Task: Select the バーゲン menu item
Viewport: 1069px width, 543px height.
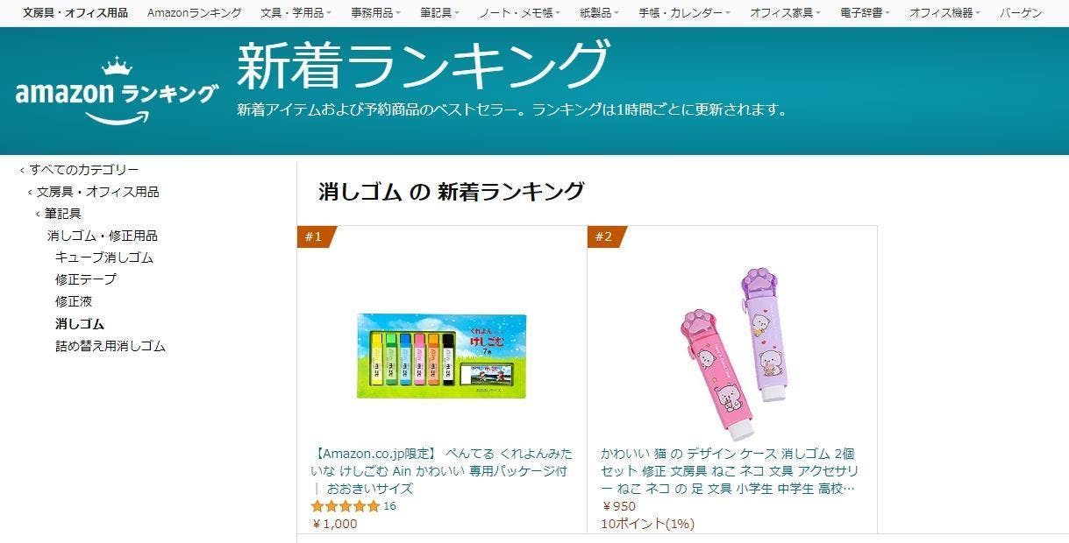Action: point(1021,13)
